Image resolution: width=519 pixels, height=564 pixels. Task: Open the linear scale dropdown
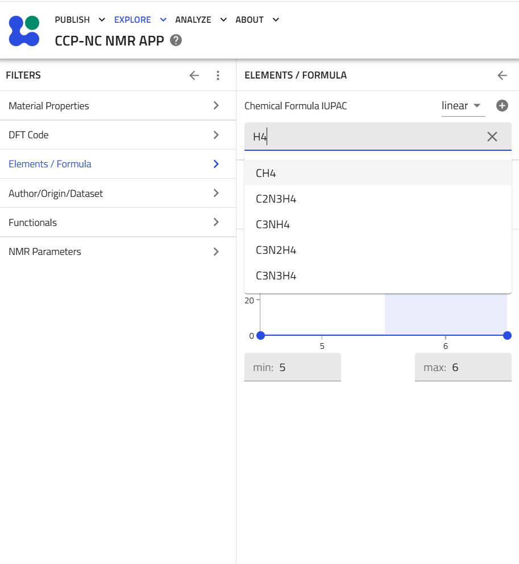click(x=463, y=106)
